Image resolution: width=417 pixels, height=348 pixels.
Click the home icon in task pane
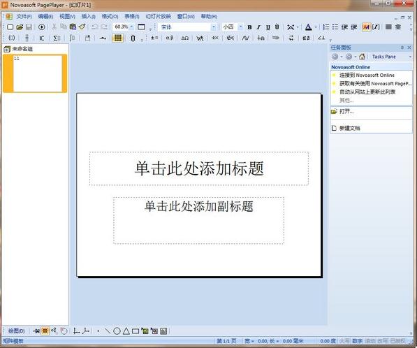pos(362,57)
